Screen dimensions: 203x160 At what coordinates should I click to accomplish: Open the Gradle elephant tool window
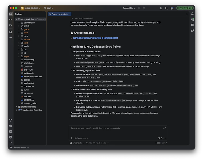click(192, 31)
